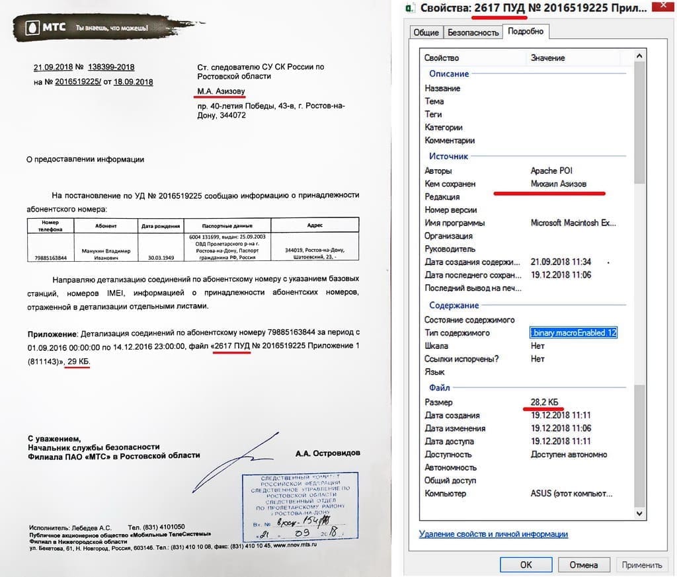
Task: Click the Дата создания value 19.12.2018 11:11
Action: coord(561,415)
